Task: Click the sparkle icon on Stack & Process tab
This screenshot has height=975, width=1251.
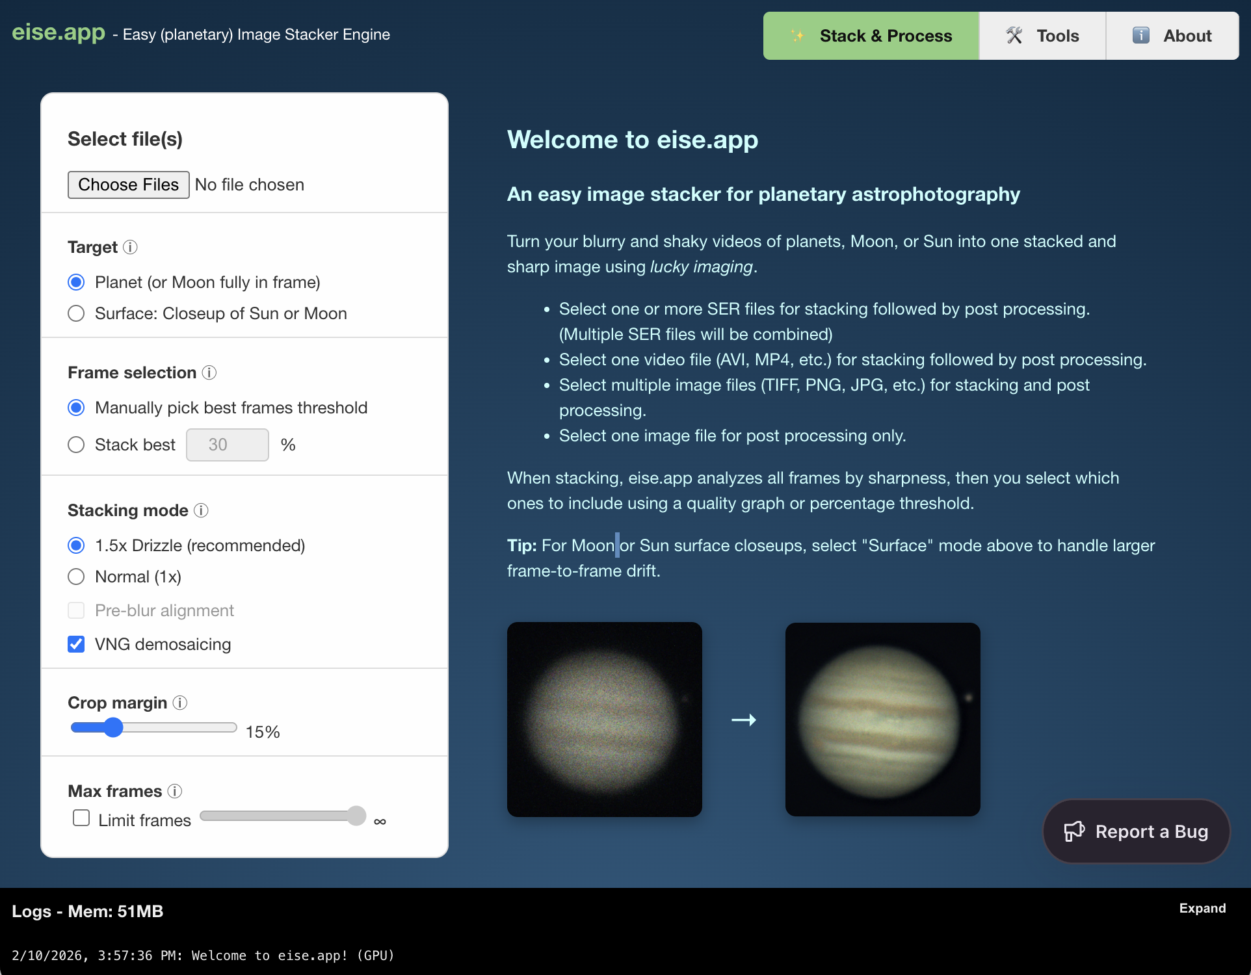Action: tap(798, 36)
